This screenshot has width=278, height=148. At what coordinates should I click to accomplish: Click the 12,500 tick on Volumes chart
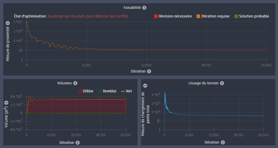click(x=76, y=135)
